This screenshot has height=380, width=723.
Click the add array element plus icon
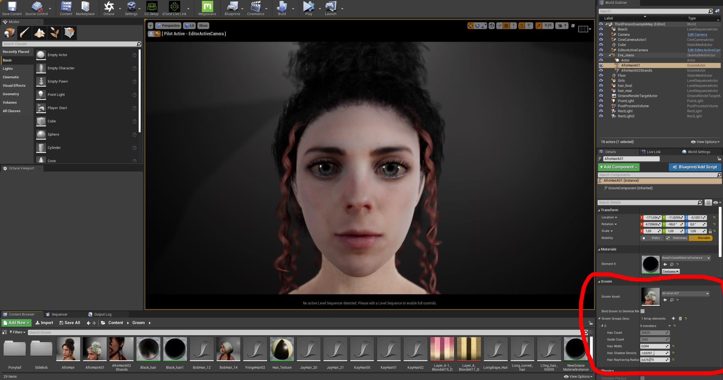click(x=673, y=319)
